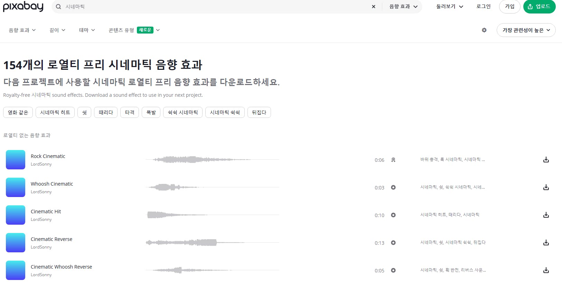Open the 음향 효과 search-type dropdown
The width and height of the screenshot is (562, 290).
(403, 7)
